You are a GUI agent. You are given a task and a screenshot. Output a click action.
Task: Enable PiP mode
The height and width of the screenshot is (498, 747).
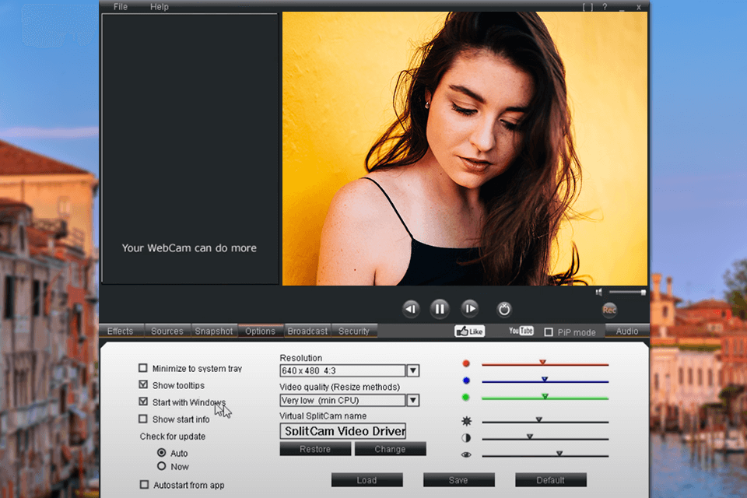click(x=549, y=331)
